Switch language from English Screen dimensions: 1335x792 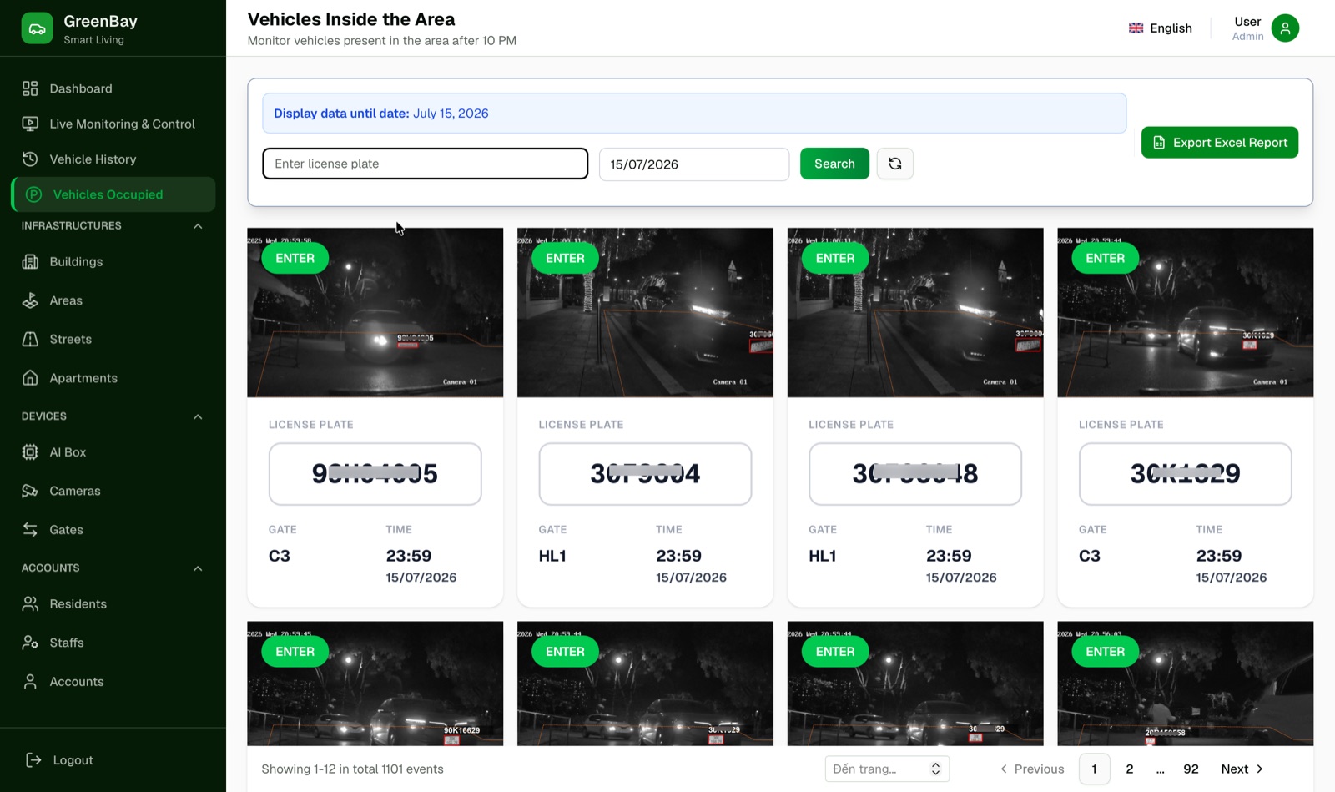(1161, 28)
